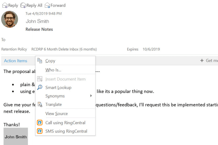The height and width of the screenshot is (145, 218).
Task: Click the Reply All envelope icon
Action: tap(23, 5)
